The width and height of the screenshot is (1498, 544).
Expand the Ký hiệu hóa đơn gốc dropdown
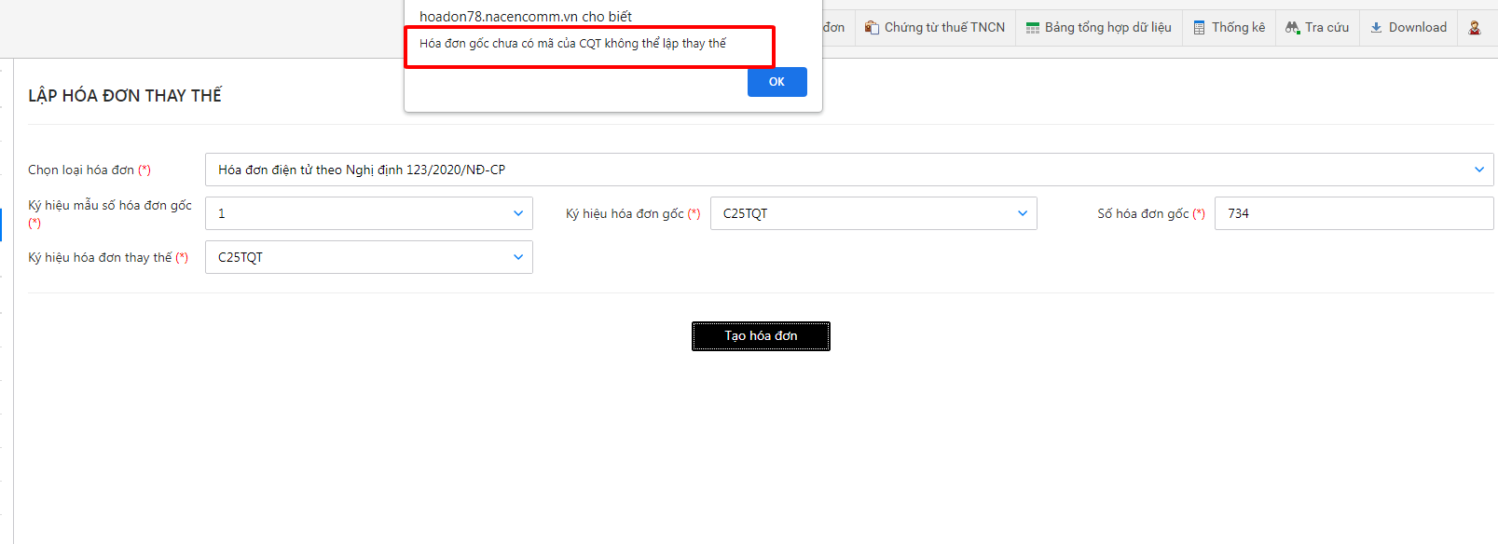(873, 213)
